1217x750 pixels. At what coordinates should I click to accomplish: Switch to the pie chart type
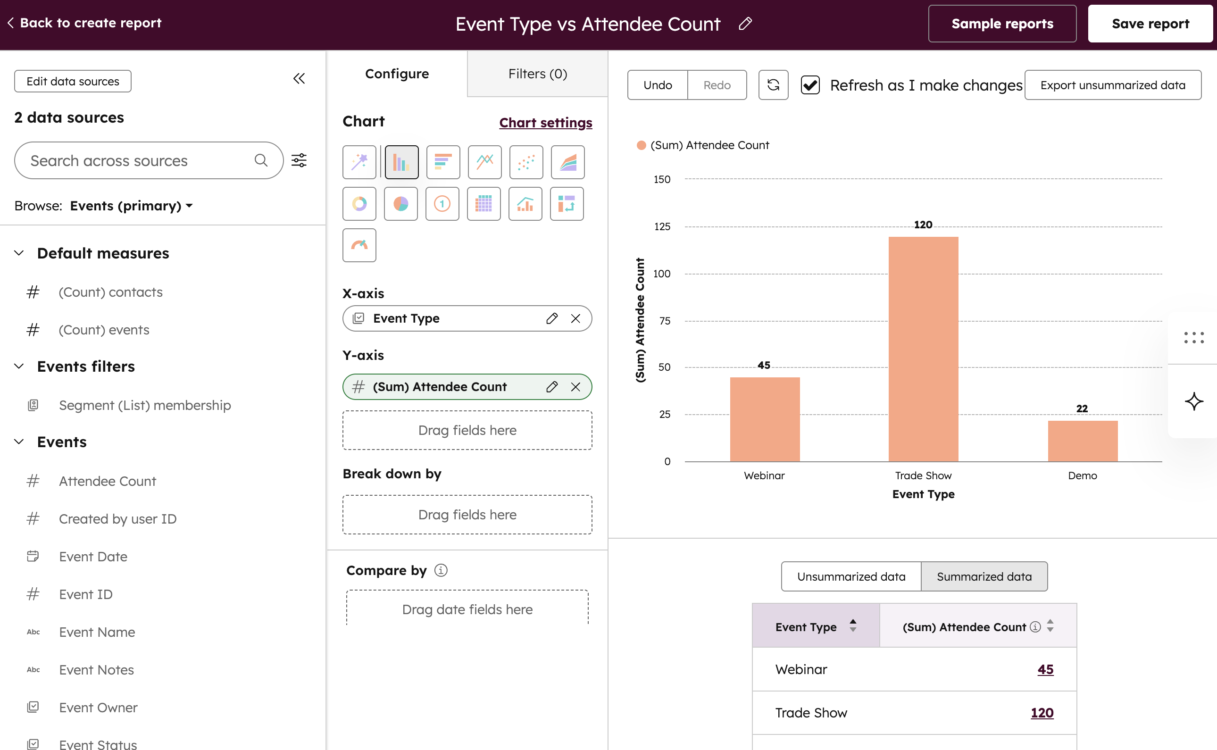tap(400, 204)
